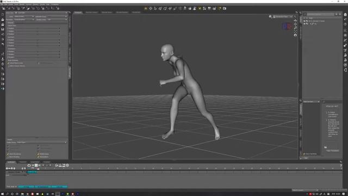Screen dimensions: 348x196
Task: Select the third bottom pane tab
Action: [35, 162]
